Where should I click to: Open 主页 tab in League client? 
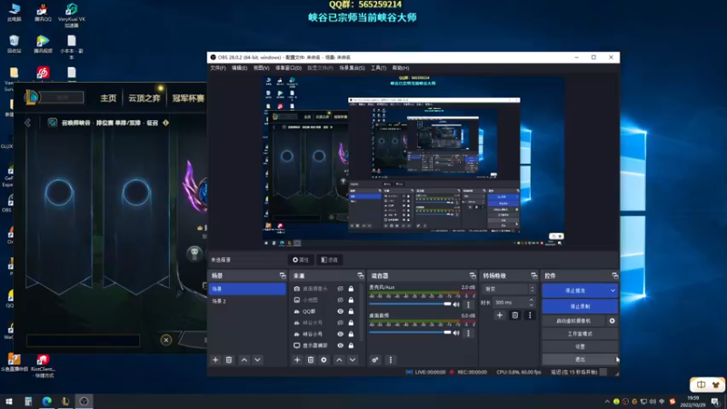[108, 98]
